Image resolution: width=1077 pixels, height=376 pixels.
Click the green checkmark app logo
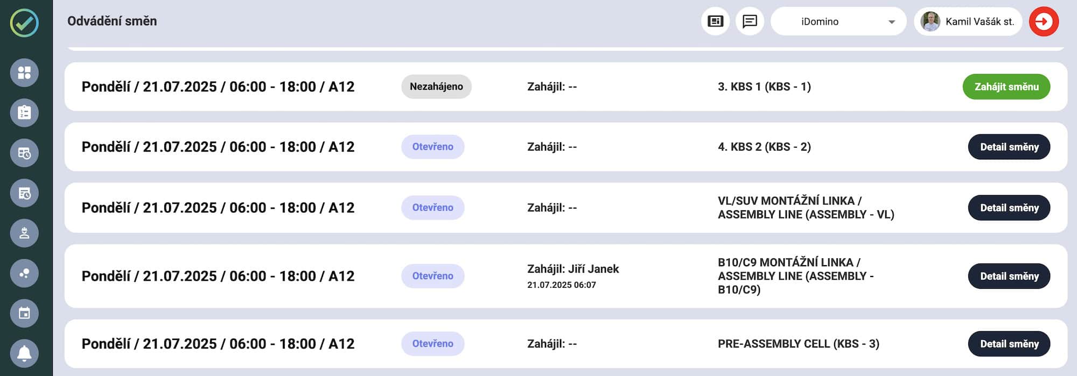(x=24, y=22)
